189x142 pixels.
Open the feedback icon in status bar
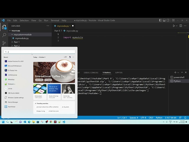[180, 118]
